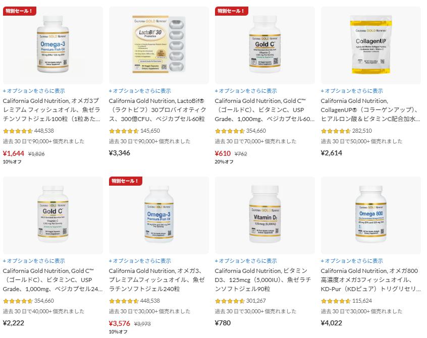Open the Gold C 60 capsules title link

point(264,110)
